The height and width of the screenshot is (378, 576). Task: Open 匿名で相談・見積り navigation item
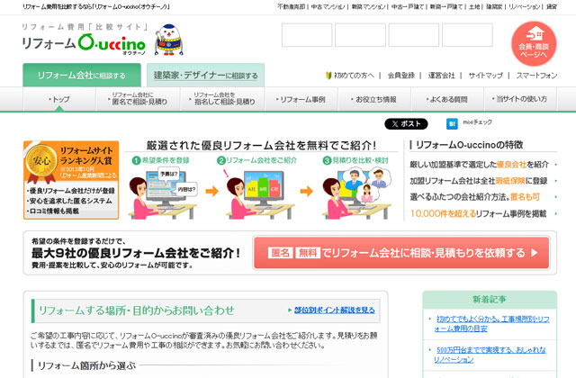[x=138, y=99]
